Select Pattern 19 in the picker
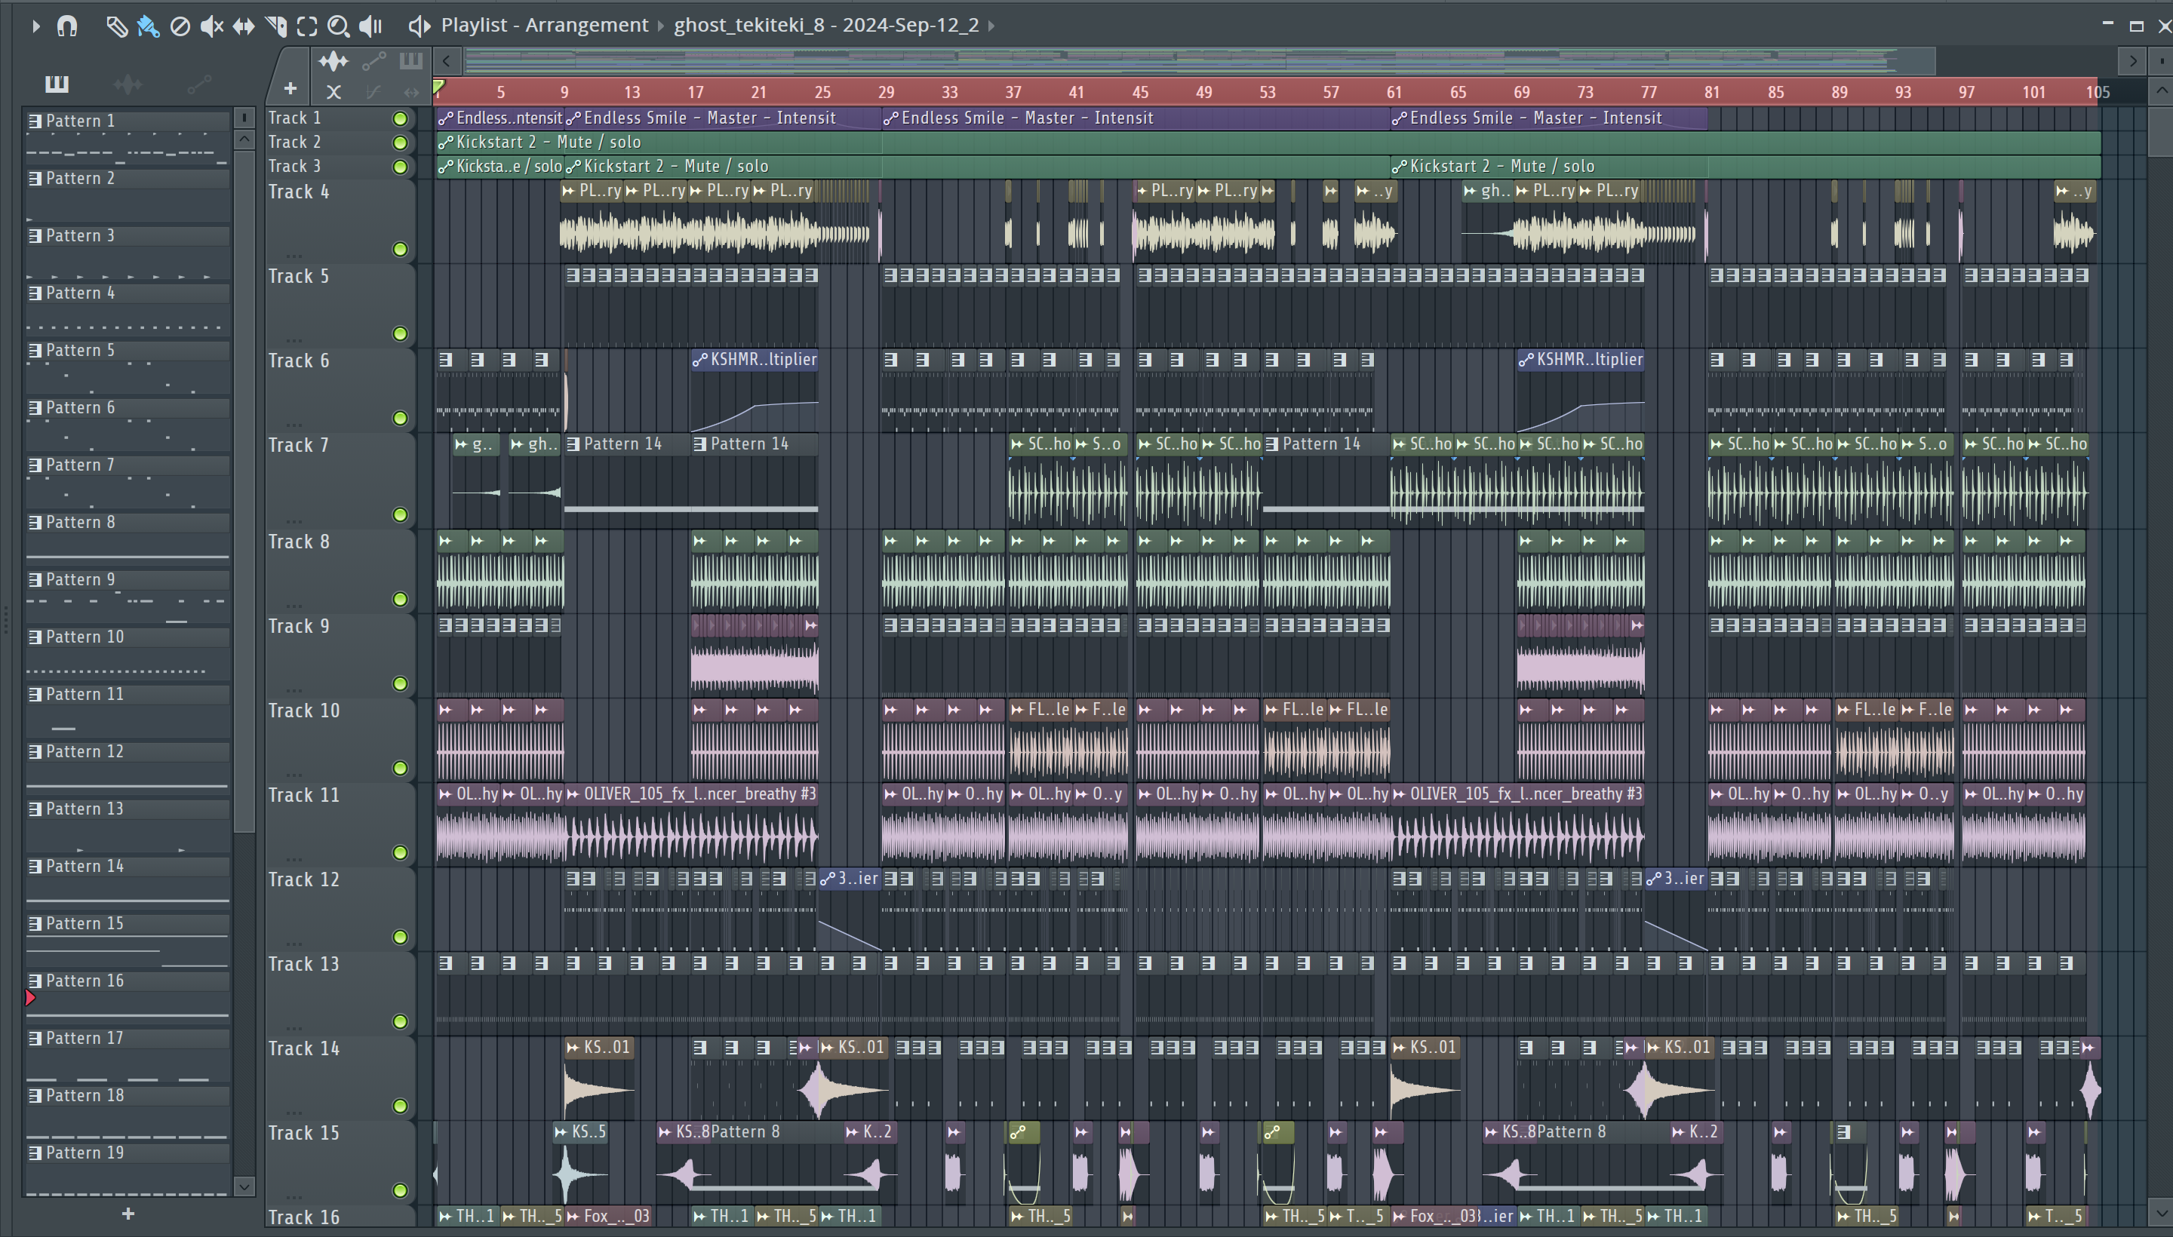Viewport: 2173px width, 1237px height. pyautogui.click(x=128, y=1153)
